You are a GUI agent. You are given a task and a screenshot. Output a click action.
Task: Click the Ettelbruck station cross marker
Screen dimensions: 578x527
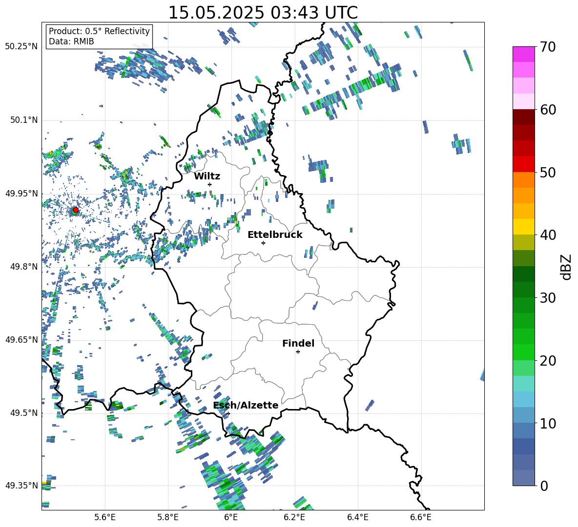pyautogui.click(x=263, y=243)
